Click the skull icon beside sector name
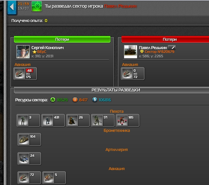The height and width of the screenshot is (185, 209). pos(142,52)
